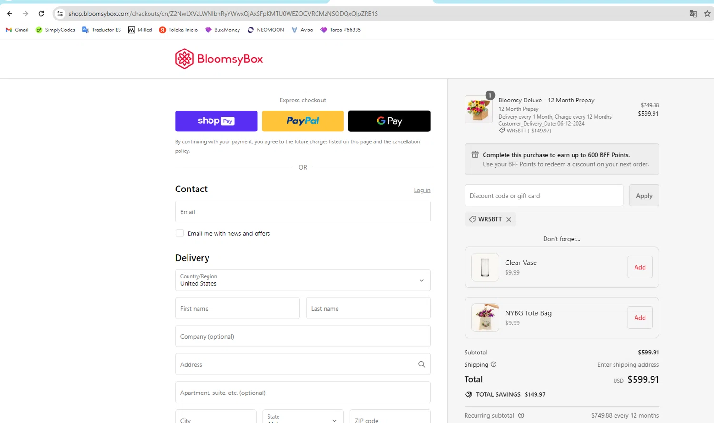Image resolution: width=714 pixels, height=423 pixels.
Task: Click the Log in link
Action: point(422,190)
